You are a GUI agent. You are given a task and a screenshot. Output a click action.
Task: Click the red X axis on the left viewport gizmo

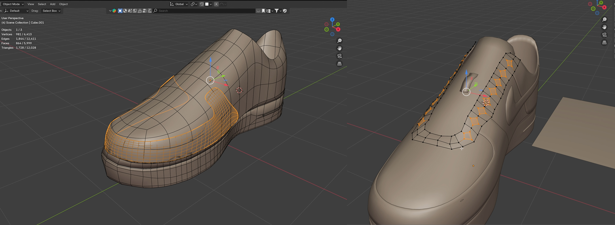338,30
